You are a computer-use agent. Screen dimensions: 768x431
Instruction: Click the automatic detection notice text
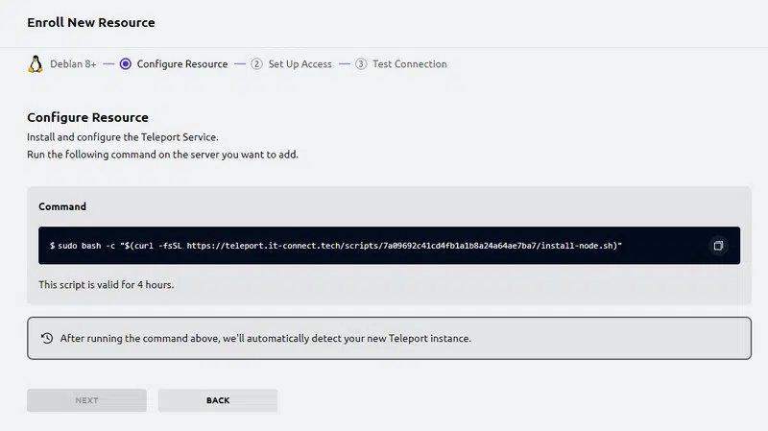coord(265,339)
